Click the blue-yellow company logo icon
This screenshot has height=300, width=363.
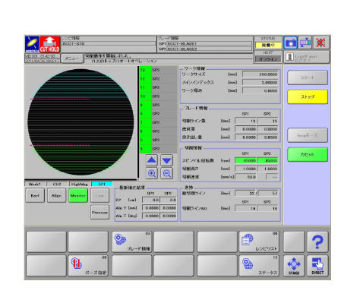pos(32,44)
